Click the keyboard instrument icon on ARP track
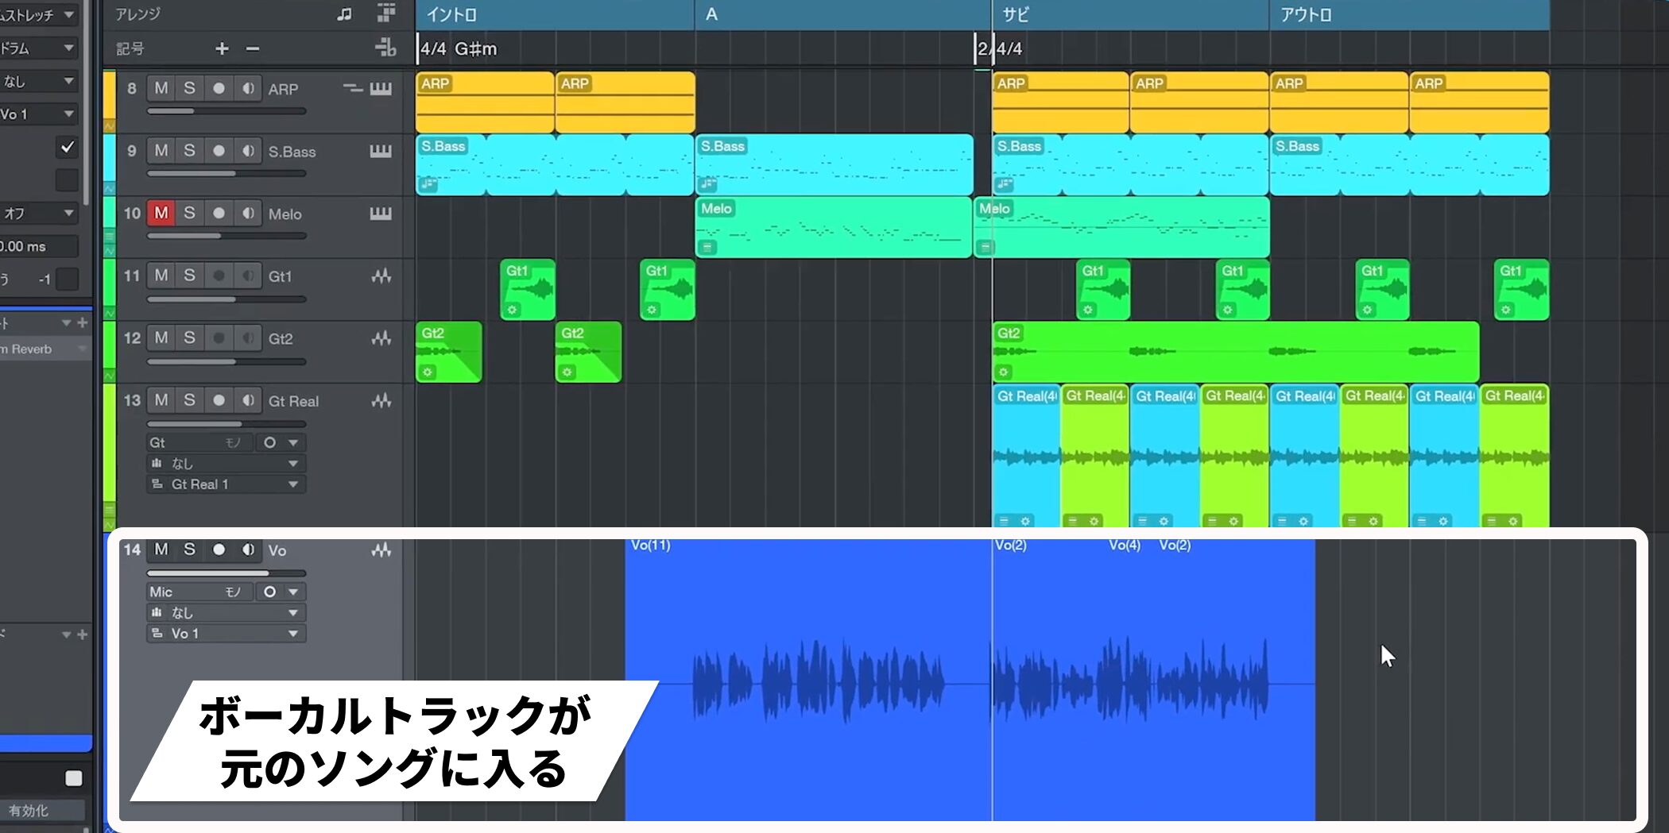This screenshot has height=833, width=1669. (x=381, y=88)
